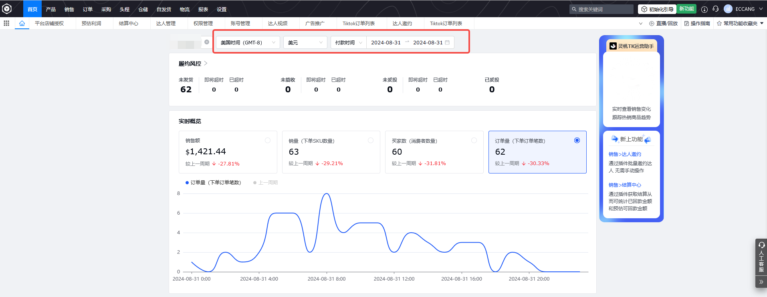Toggle the 上一周期 legend color dot
This screenshot has width=767, height=297.
[x=255, y=183]
